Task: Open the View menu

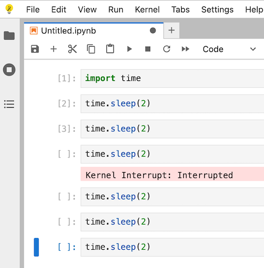Action: [x=87, y=10]
